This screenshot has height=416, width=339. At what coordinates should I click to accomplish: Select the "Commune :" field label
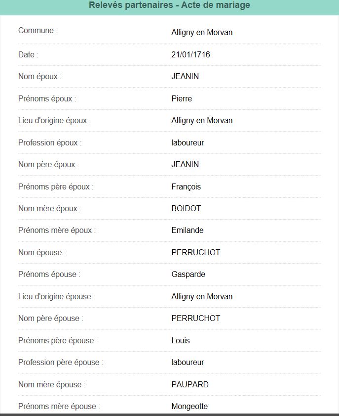(38, 31)
